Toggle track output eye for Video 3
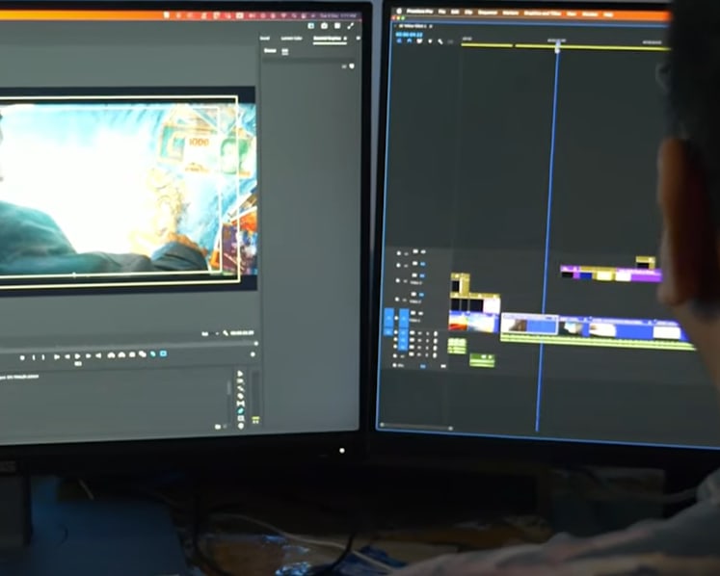The image size is (720, 576). [x=422, y=276]
